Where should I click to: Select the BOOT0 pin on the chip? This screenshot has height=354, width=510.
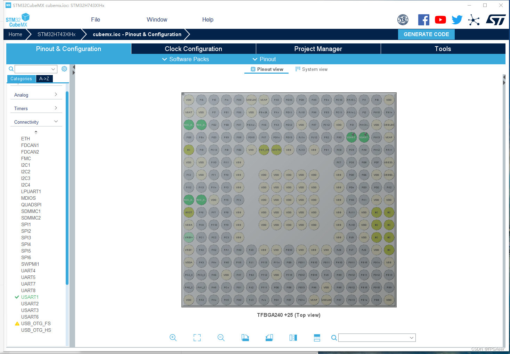point(276,150)
